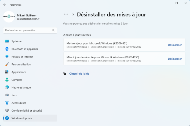Click the Confidentialité et sécurité shield icon
The height and width of the screenshot is (126, 190).
(x=7, y=110)
